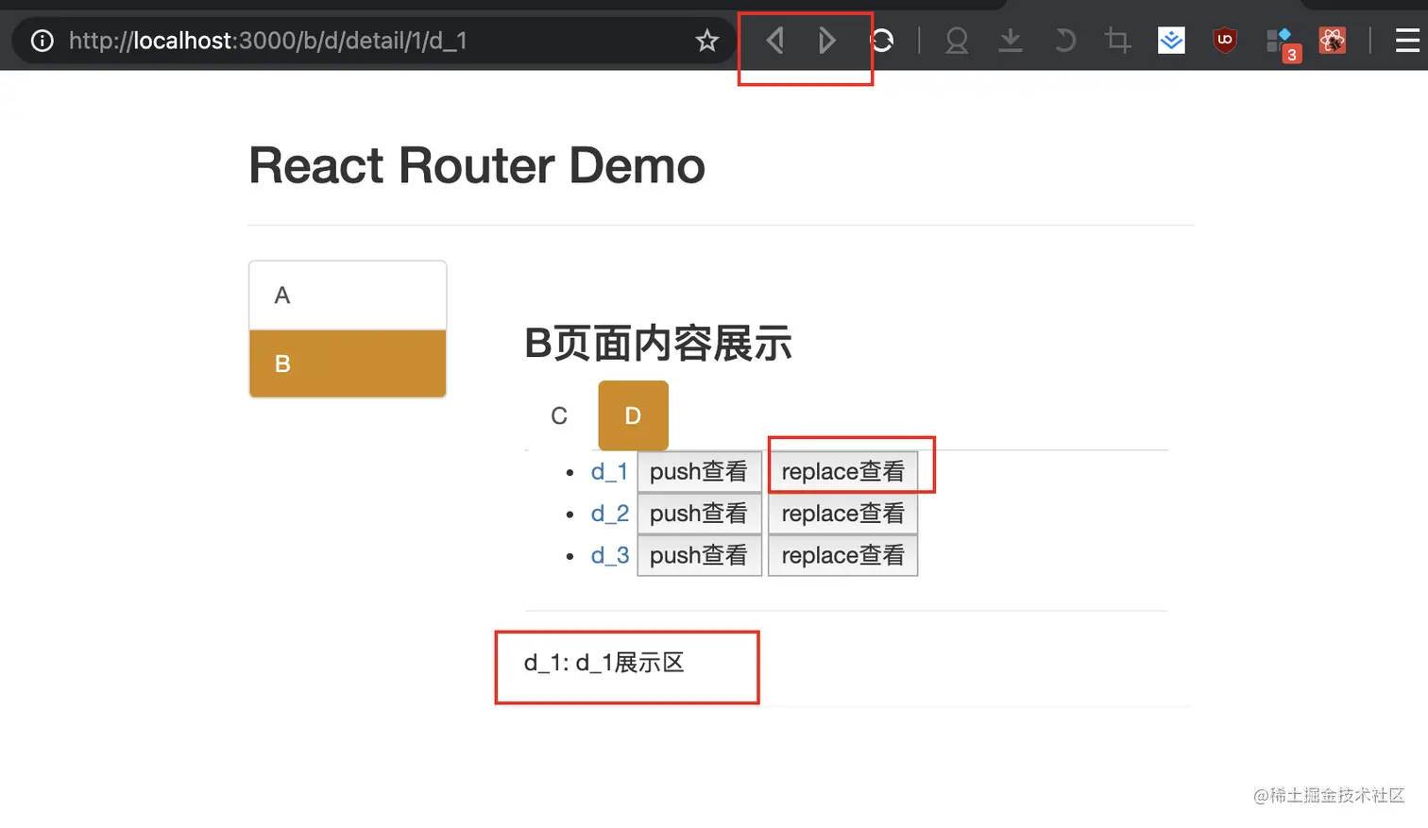The height and width of the screenshot is (828, 1428).
Task: Open the blue double-checkmark extension
Action: click(x=1171, y=41)
